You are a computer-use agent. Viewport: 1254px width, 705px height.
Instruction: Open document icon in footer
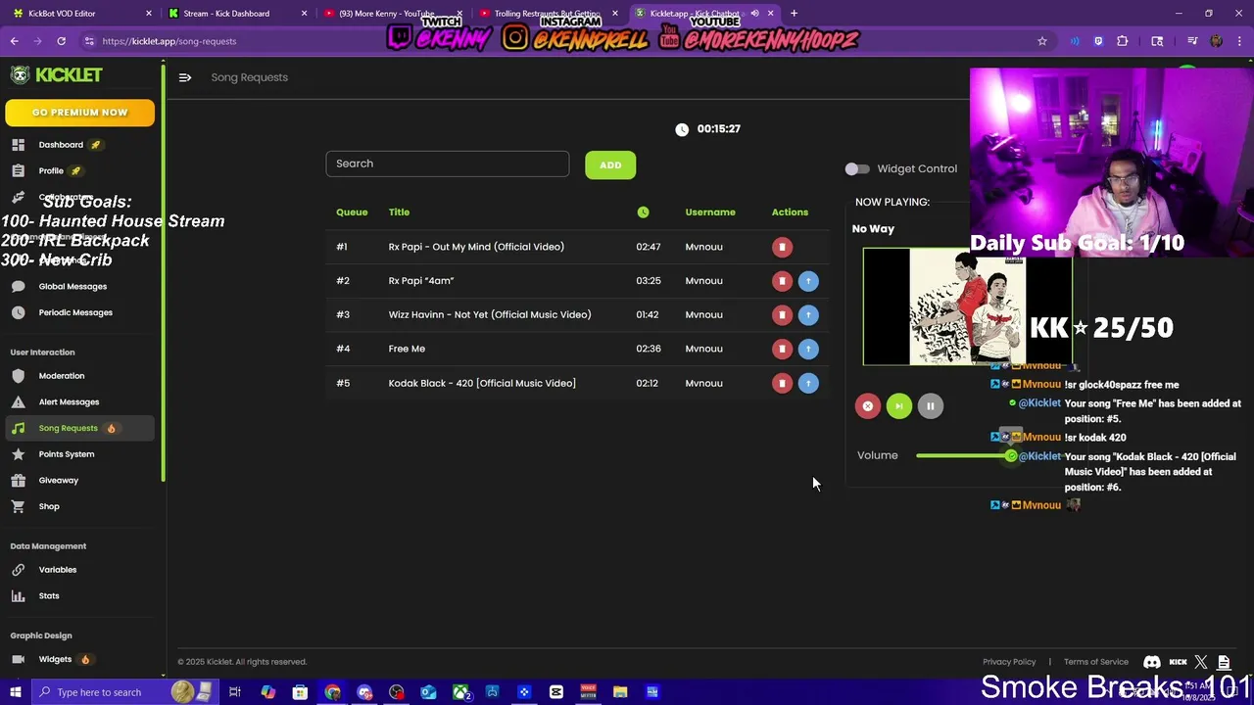coord(1224,662)
